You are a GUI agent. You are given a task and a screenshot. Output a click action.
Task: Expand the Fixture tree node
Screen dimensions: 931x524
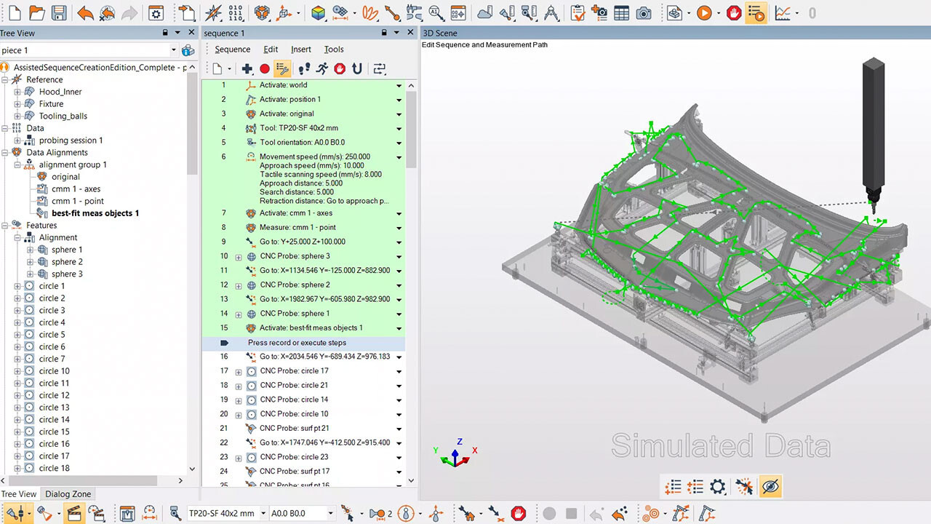click(x=17, y=104)
